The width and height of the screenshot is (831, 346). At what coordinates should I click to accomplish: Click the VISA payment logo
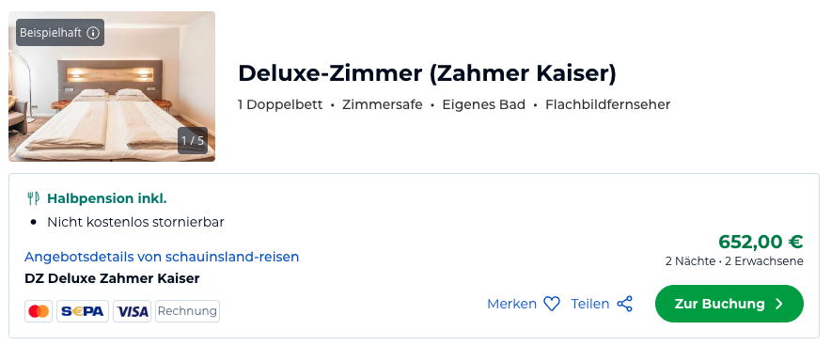click(132, 311)
